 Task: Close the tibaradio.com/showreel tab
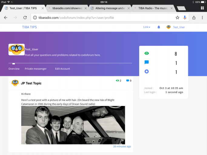[x=86, y=8]
